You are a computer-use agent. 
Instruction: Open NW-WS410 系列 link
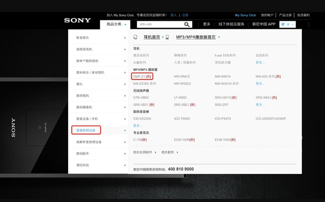pyautogui.click(x=227, y=83)
